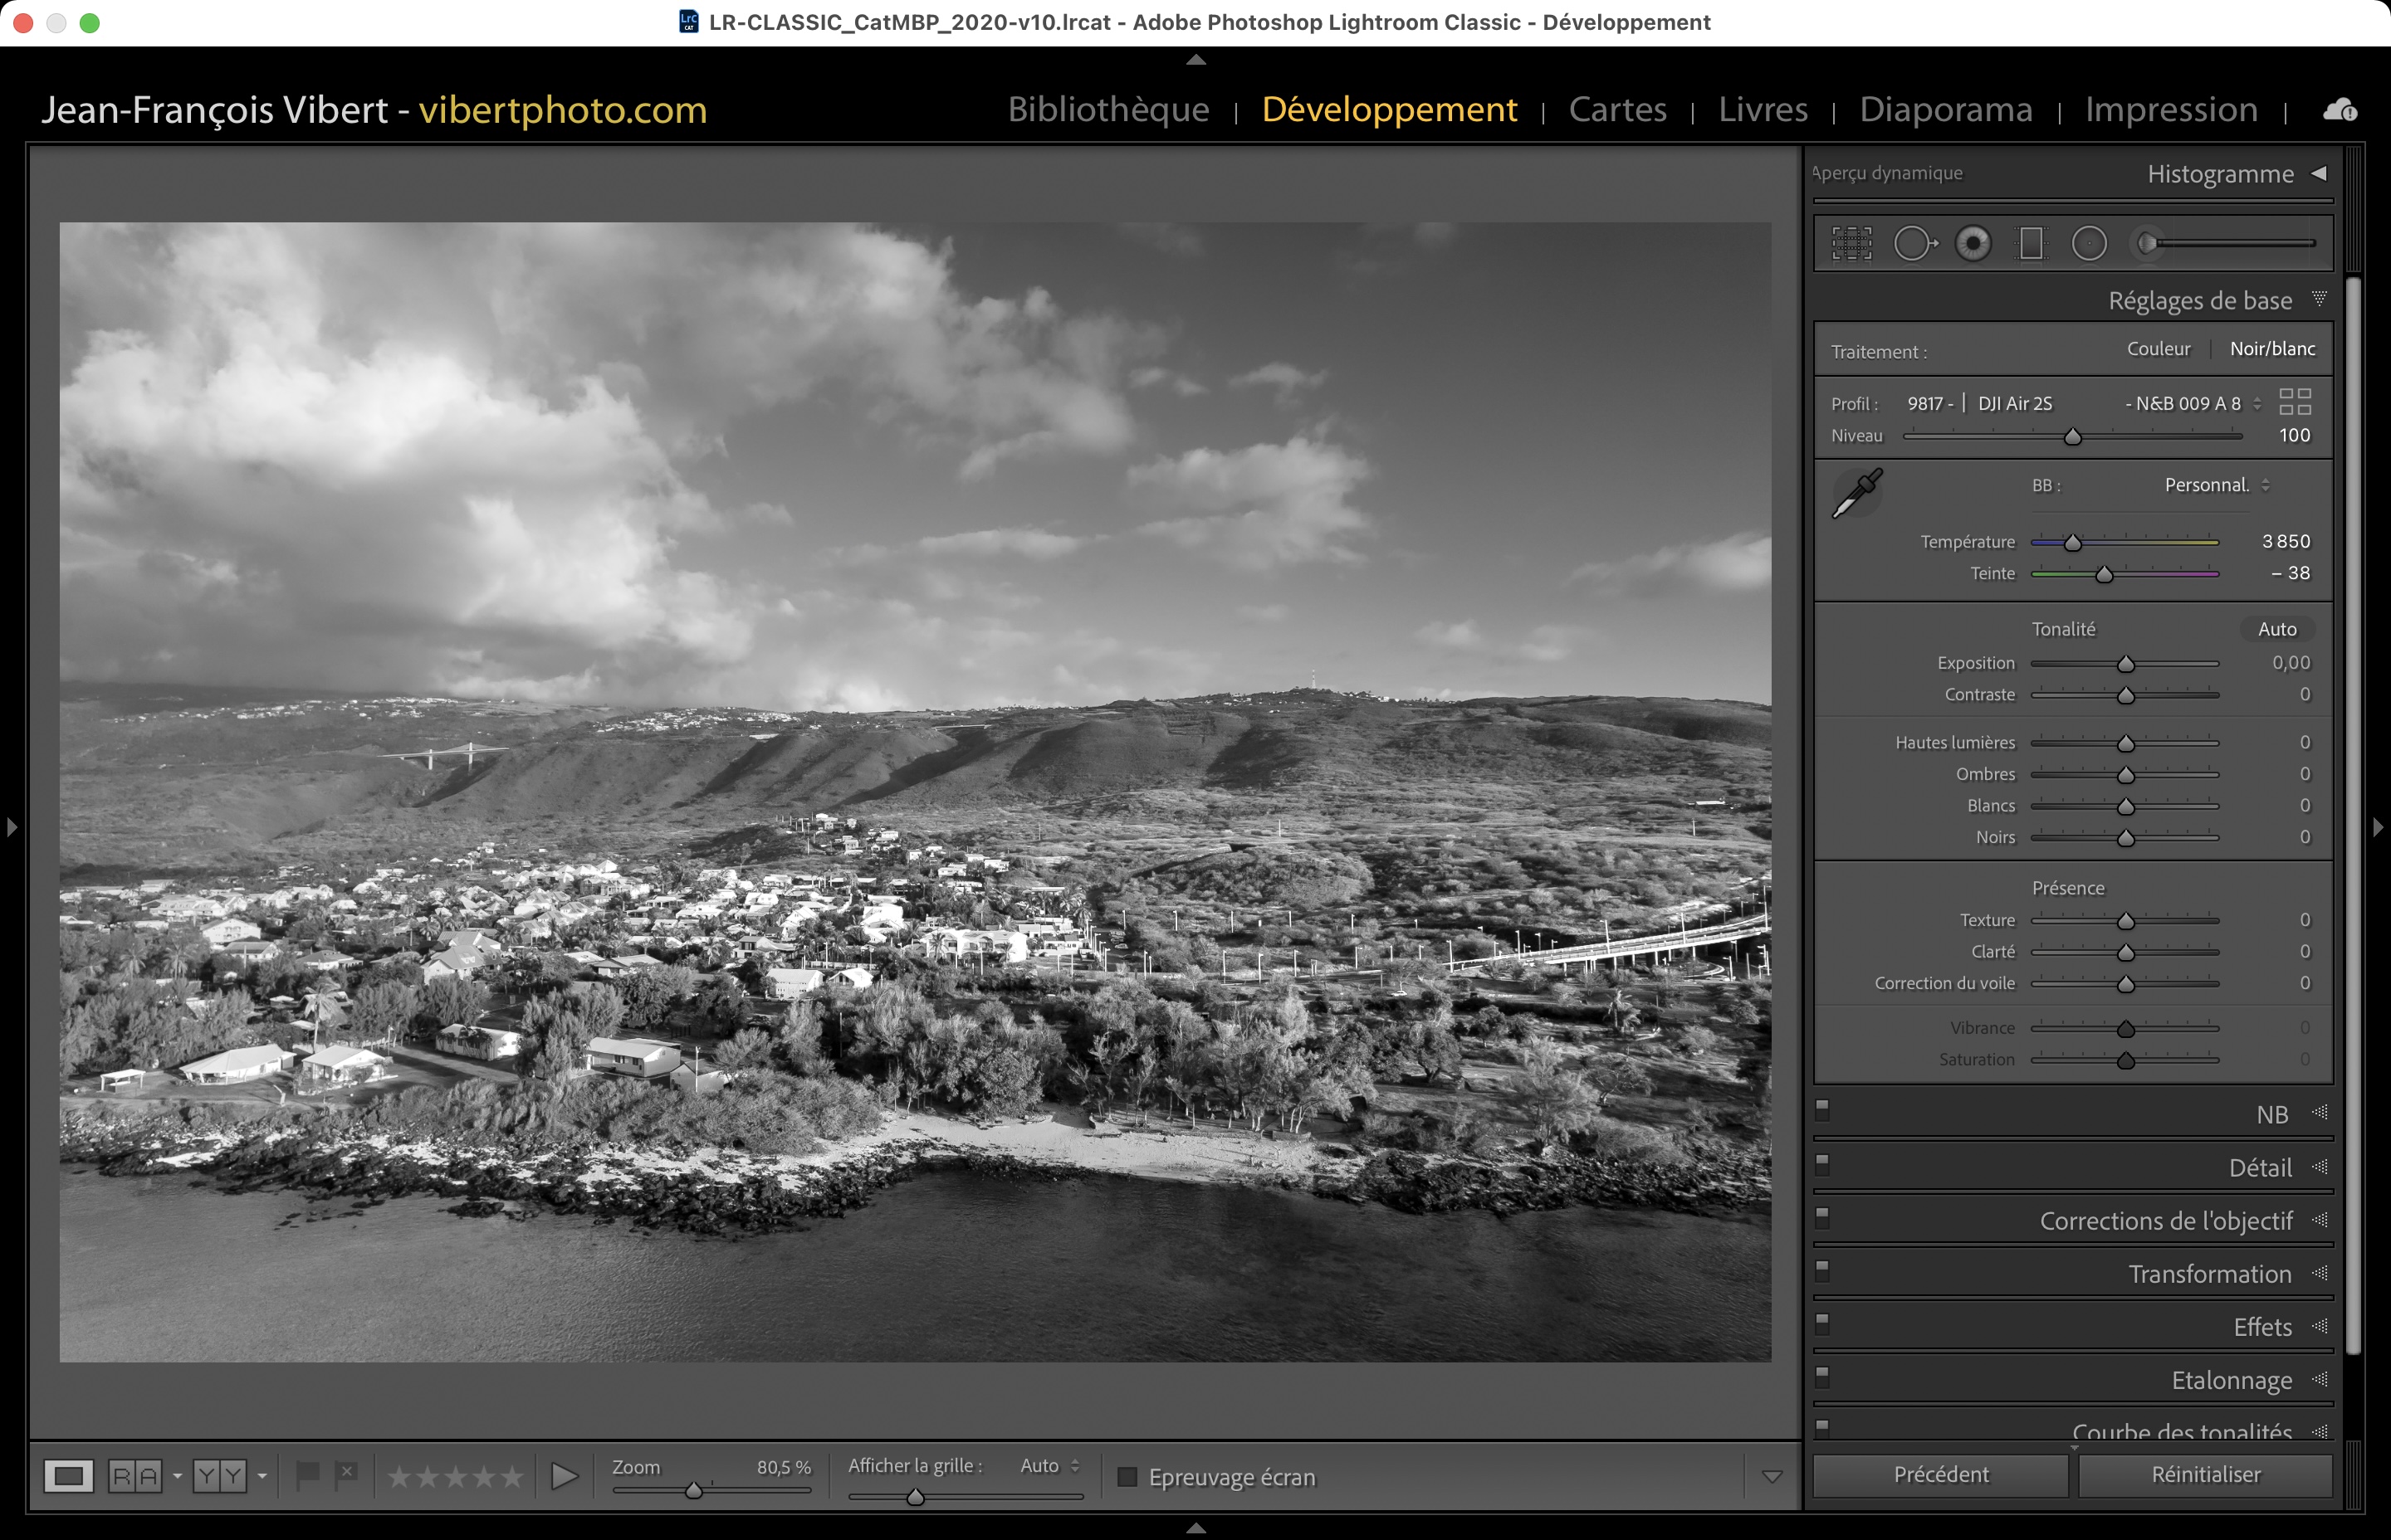The height and width of the screenshot is (1540, 2391).
Task: Toggle the NB panel on/off switch
Action: [x=1821, y=1109]
